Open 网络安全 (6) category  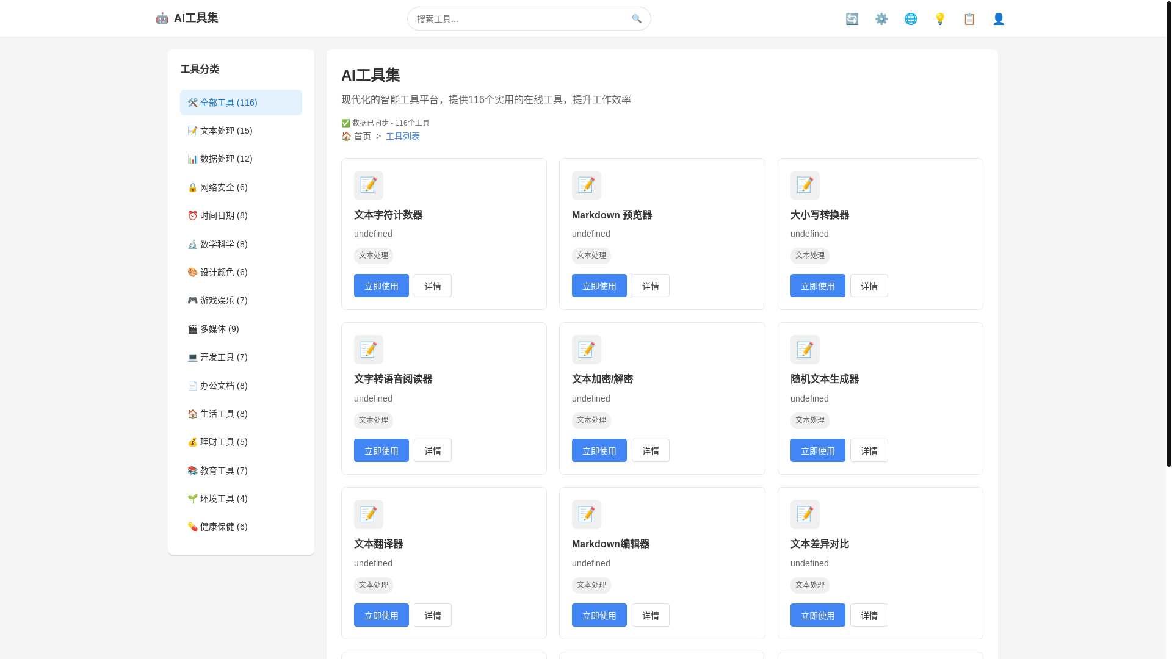point(241,187)
